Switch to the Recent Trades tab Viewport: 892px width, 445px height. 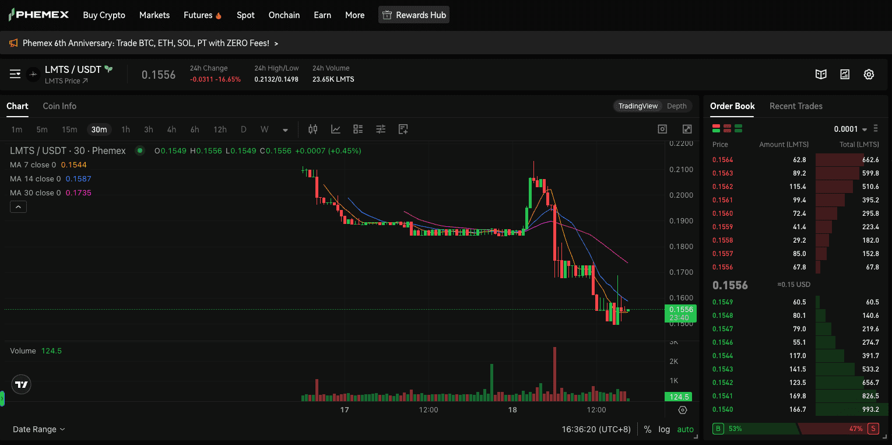coord(796,106)
